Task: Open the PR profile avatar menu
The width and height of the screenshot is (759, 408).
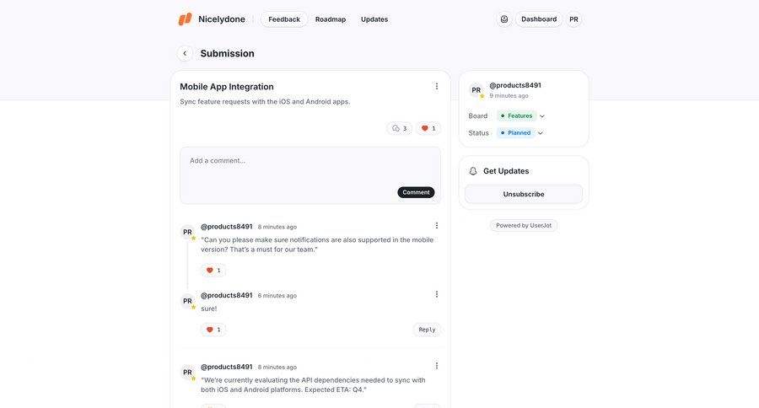Action: coord(573,19)
